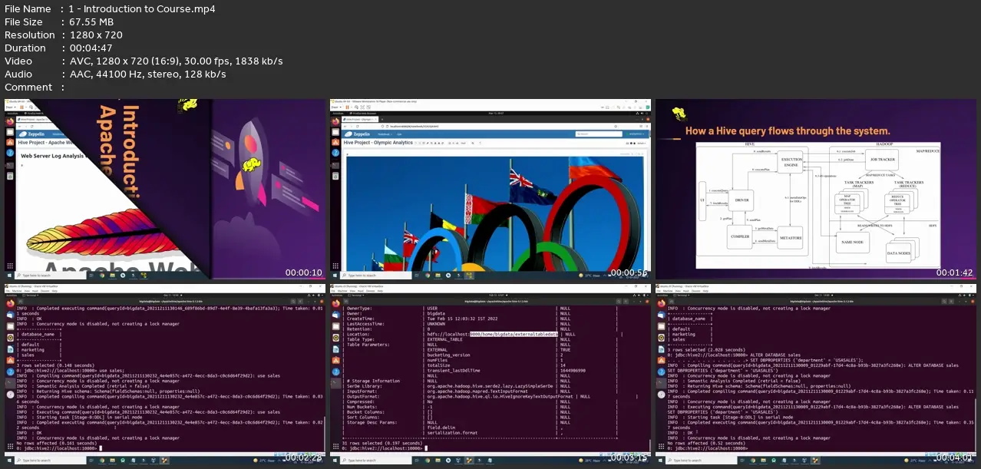Click Windows search box in 00:00:10 frame
Image resolution: width=981 pixels, height=469 pixels.
click(51, 276)
